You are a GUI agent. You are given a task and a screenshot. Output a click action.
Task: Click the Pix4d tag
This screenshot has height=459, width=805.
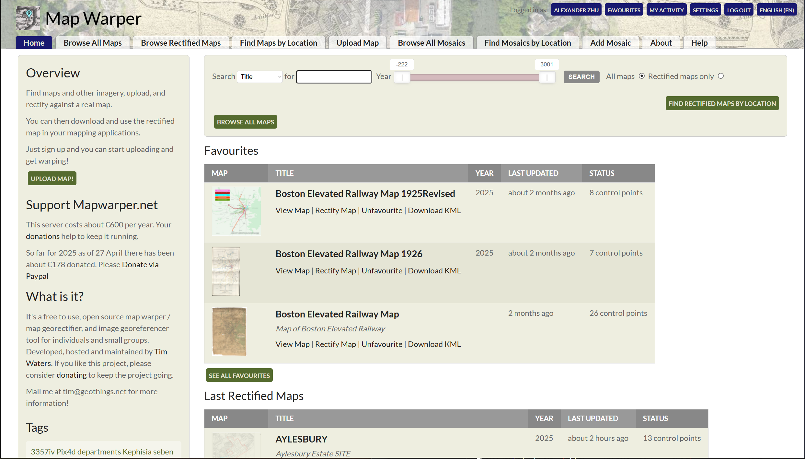(66, 452)
